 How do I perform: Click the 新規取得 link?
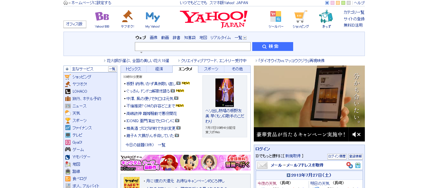[293, 156]
